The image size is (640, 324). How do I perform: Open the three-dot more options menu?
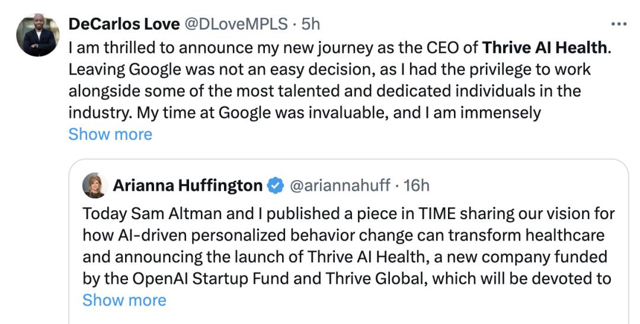pos(618,24)
